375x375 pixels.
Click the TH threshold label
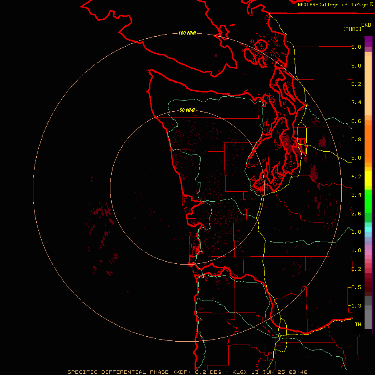[358, 325]
